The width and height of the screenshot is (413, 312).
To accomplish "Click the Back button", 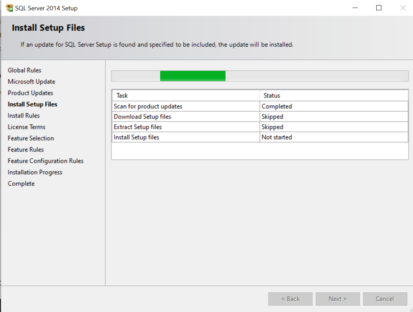I will (x=290, y=299).
